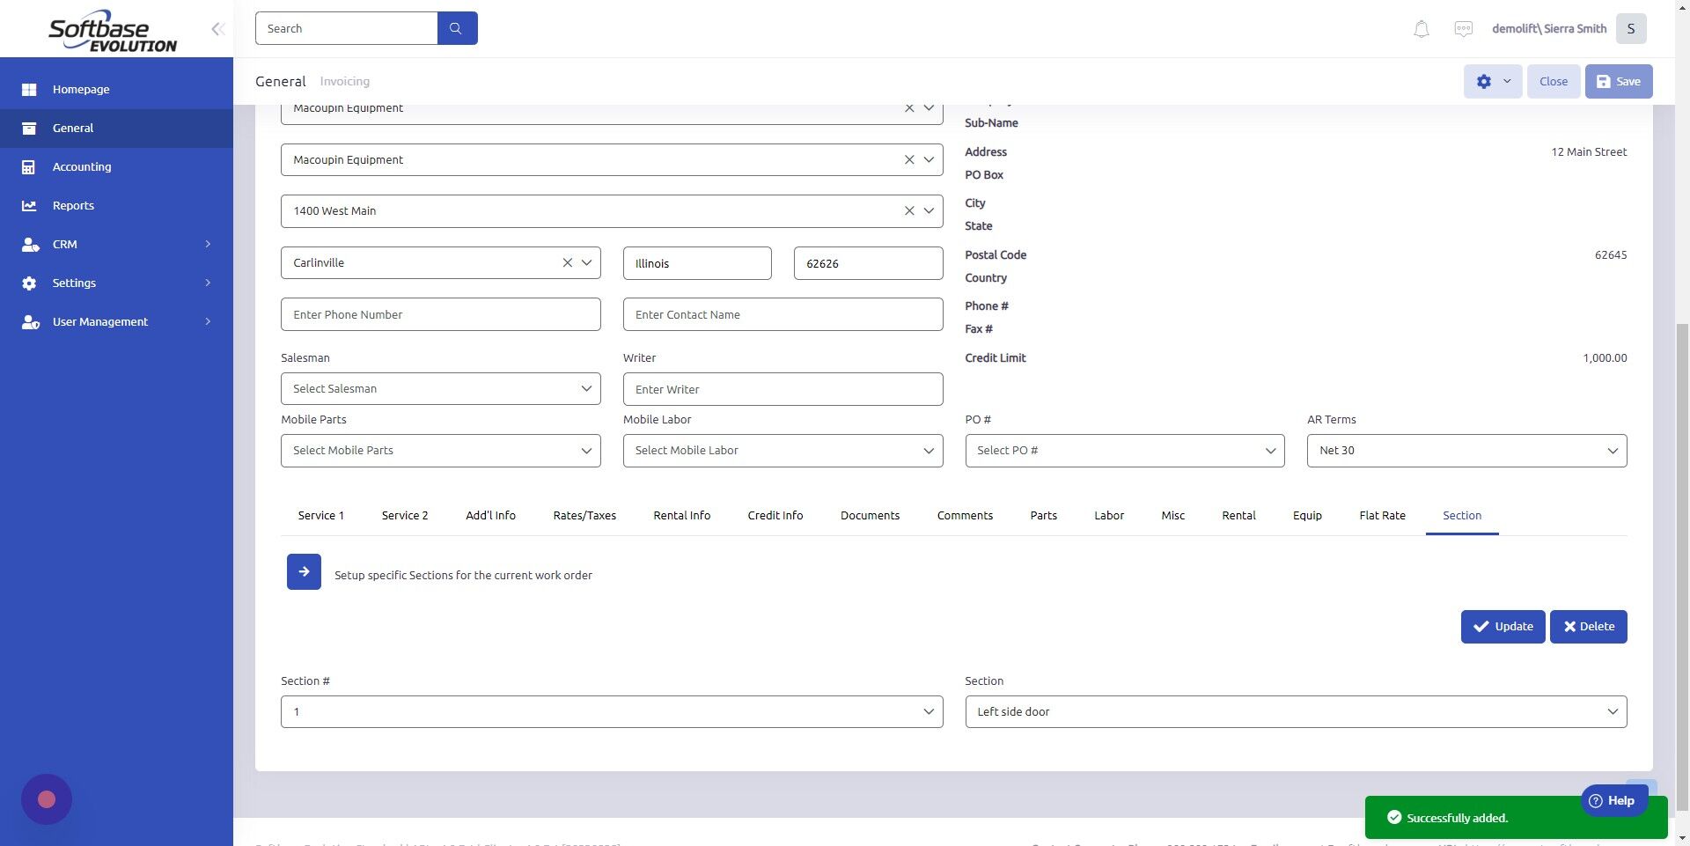Viewport: 1690px width, 846px height.
Task: Open the Reports section from sidebar
Action: pos(30,205)
